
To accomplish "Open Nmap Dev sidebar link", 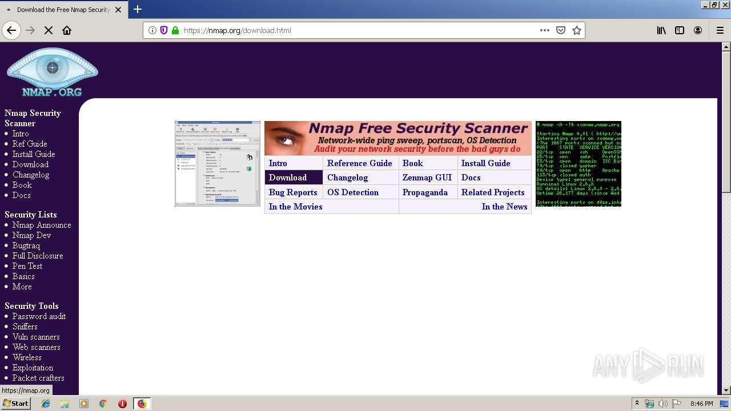I will point(32,235).
